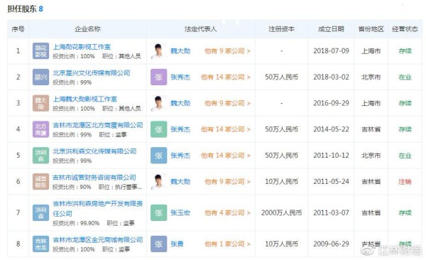
Task: Click legal representative name 张玉宏
Action: coord(180,212)
